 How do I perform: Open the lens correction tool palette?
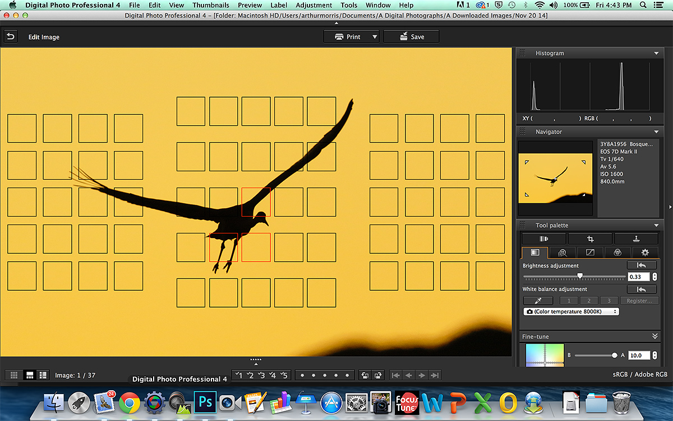click(543, 239)
